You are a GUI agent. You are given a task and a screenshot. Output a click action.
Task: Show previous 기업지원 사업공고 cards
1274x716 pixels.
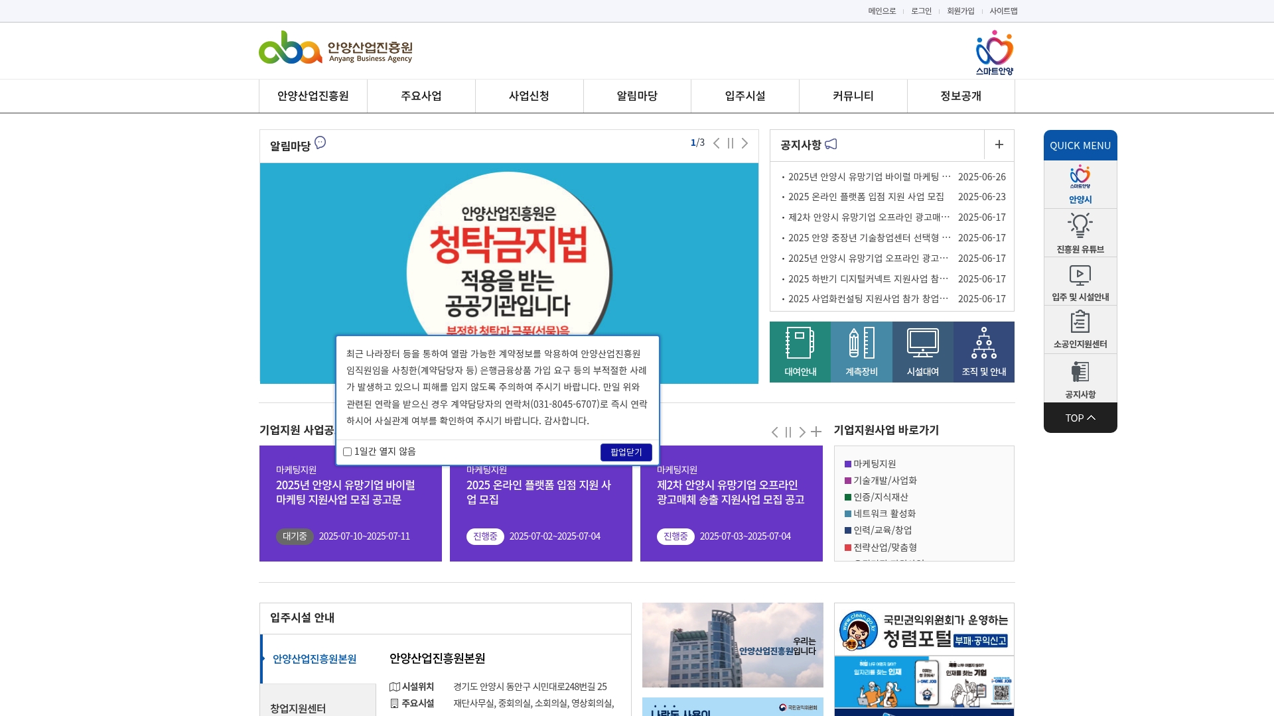(x=774, y=432)
